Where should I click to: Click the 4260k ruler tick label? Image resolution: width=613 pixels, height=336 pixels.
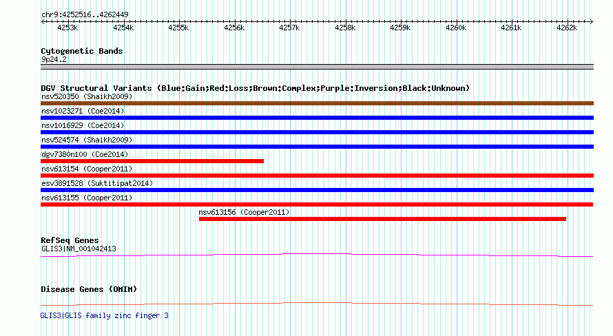click(456, 28)
